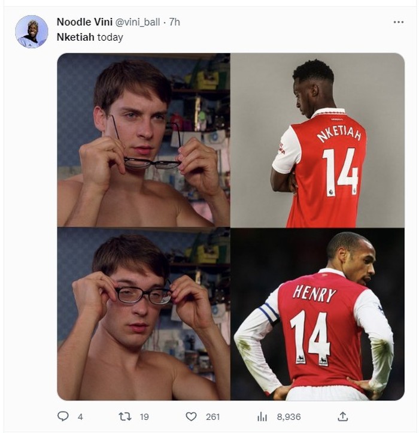Like the tweet with the heart icon
Viewport: 419px width, 433px height.
[x=191, y=416]
